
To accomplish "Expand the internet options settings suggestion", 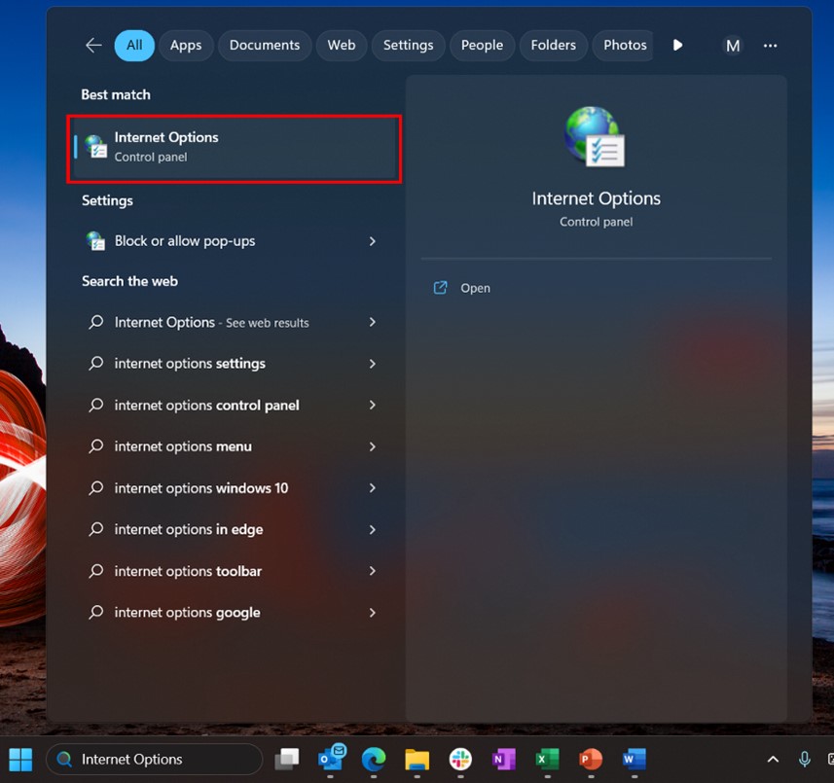I will click(x=372, y=364).
